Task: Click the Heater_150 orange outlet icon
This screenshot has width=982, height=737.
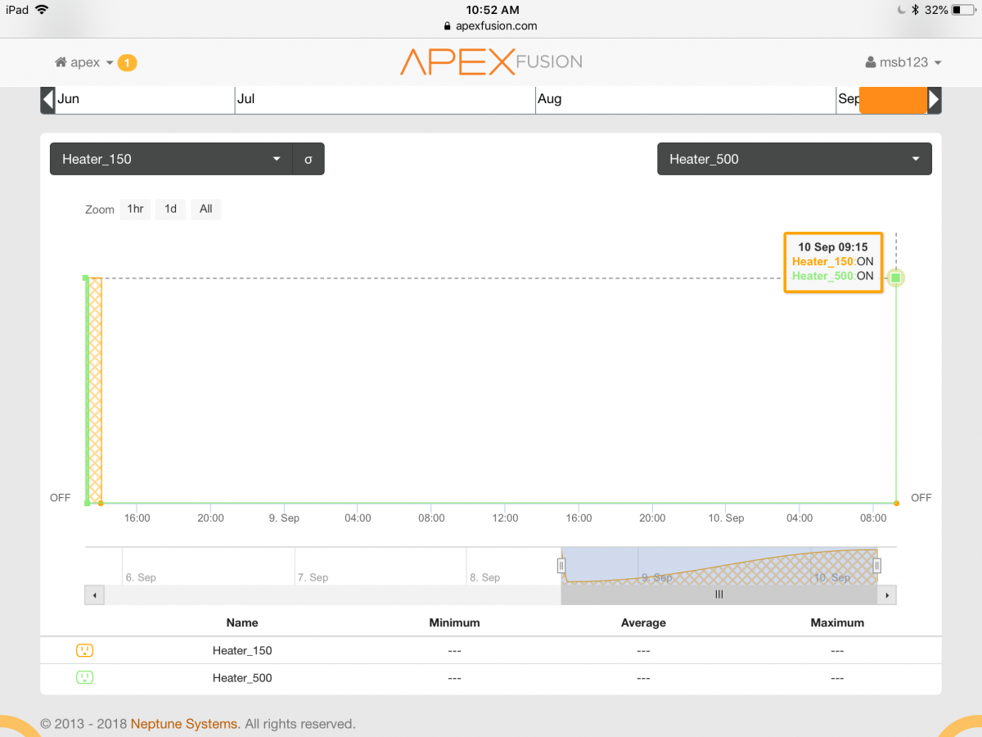Action: coord(84,650)
